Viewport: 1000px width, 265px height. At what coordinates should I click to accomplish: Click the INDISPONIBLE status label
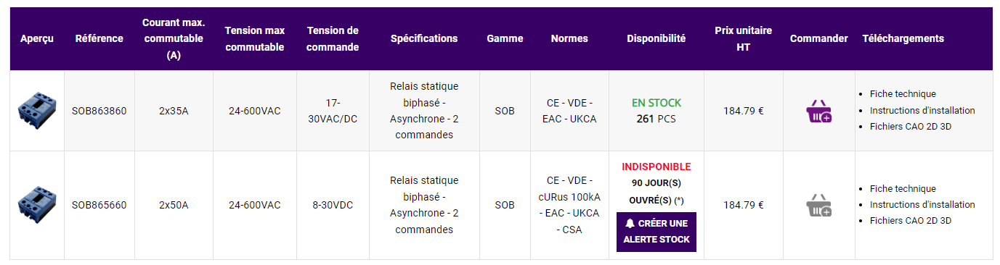click(x=656, y=167)
